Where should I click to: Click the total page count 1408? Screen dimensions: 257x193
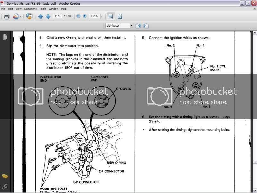pyautogui.click(x=69, y=16)
